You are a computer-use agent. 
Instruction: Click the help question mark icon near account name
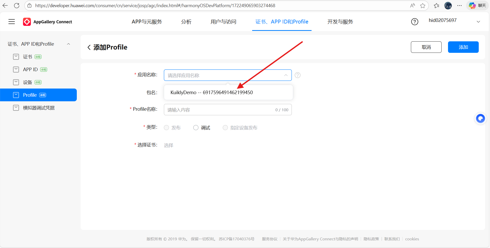point(414,22)
